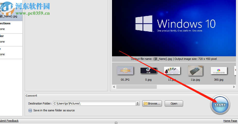The width and height of the screenshot is (238, 124).
Task: Open the destination folder with Open button
Action: tap(174, 103)
